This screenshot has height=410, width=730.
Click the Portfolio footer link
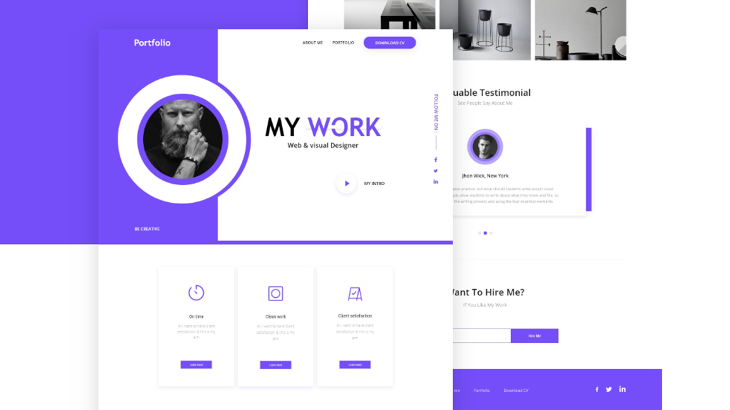482,389
